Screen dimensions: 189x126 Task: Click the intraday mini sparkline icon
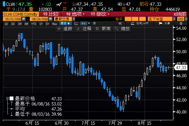tap(61, 4)
